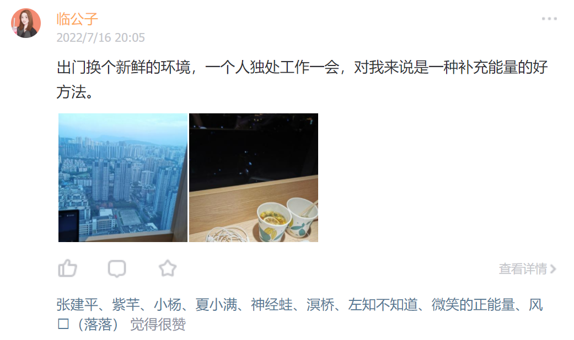574x340 pixels.
Task: Open liker 神经蛙's profile
Action: (x=272, y=305)
